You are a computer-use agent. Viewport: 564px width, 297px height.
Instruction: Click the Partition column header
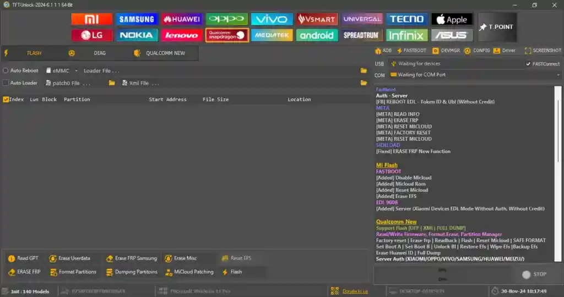(77, 100)
